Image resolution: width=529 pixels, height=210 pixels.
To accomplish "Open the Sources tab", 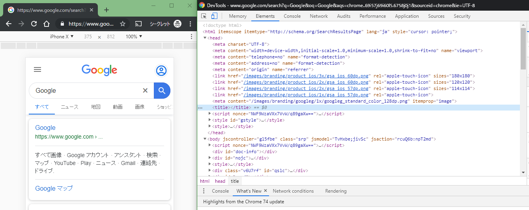I will pos(436,16).
